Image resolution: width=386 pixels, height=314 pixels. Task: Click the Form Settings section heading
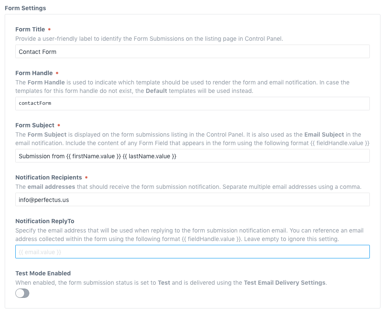pos(25,8)
